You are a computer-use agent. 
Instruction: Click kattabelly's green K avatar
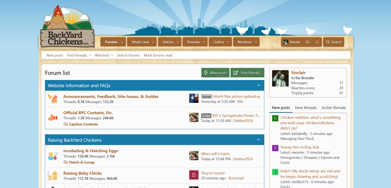(x=275, y=118)
